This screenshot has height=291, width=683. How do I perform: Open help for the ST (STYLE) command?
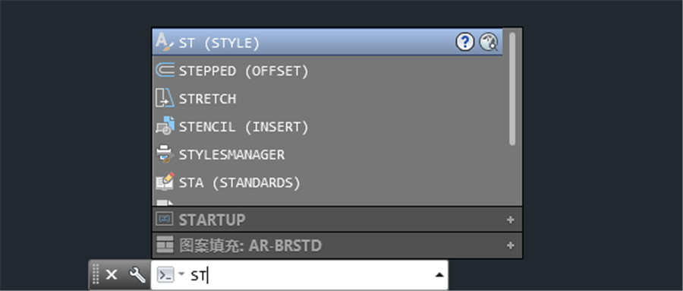pos(464,43)
